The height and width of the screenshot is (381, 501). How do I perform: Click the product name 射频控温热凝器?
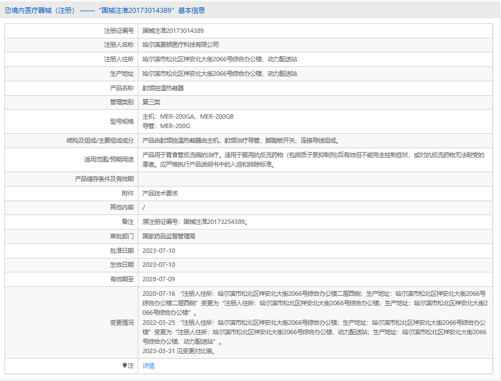pyautogui.click(x=163, y=88)
